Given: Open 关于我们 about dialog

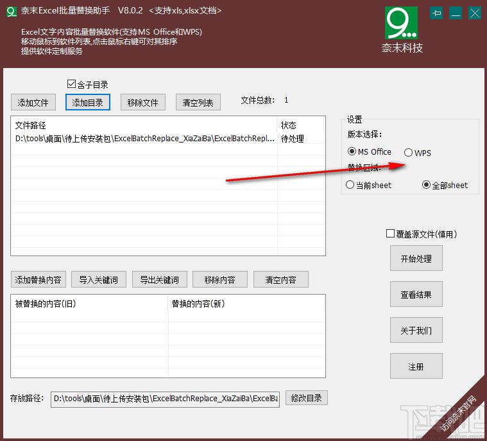Looking at the screenshot, I should [x=416, y=330].
